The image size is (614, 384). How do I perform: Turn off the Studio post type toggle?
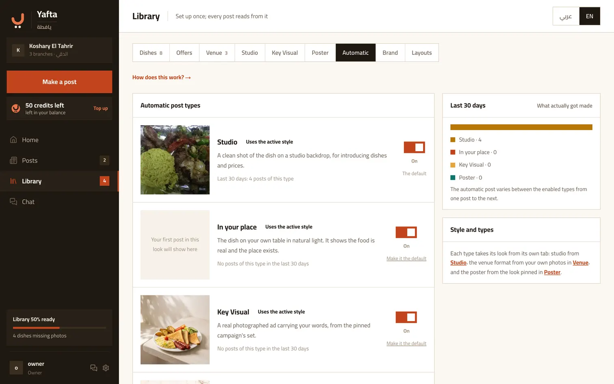pos(414,147)
